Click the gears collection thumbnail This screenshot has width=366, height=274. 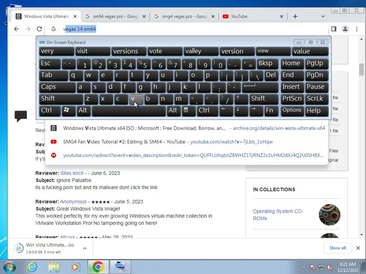[x=329, y=215]
